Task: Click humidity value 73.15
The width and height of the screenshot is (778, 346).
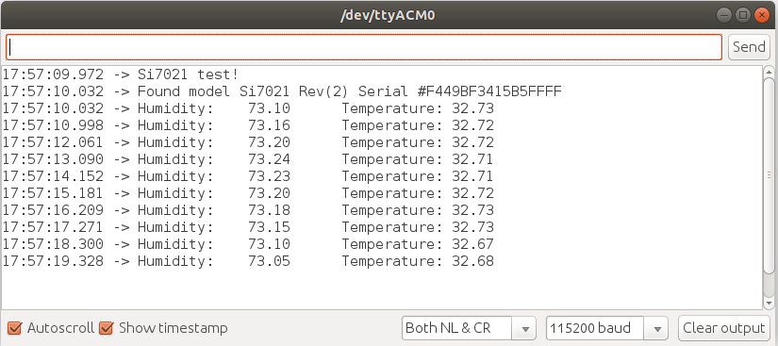Action: (x=269, y=227)
